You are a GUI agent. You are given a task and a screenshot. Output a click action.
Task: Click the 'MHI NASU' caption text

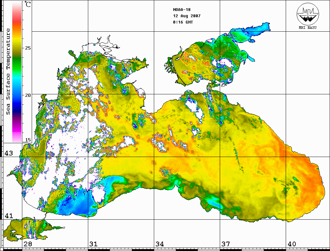pos(308,28)
